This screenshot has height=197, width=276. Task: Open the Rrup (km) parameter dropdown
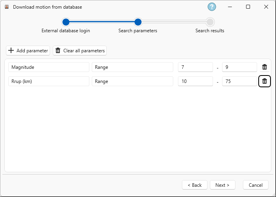tap(49, 81)
